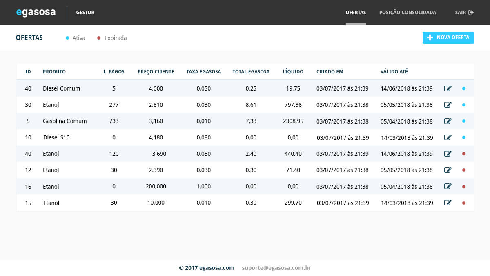
Task: Click the 440,40 líquido value
Action: (x=293, y=154)
